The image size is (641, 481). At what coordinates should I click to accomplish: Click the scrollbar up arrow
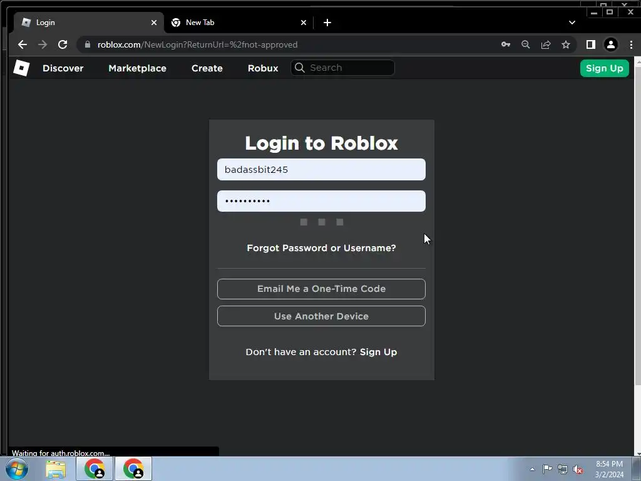pyautogui.click(x=637, y=61)
